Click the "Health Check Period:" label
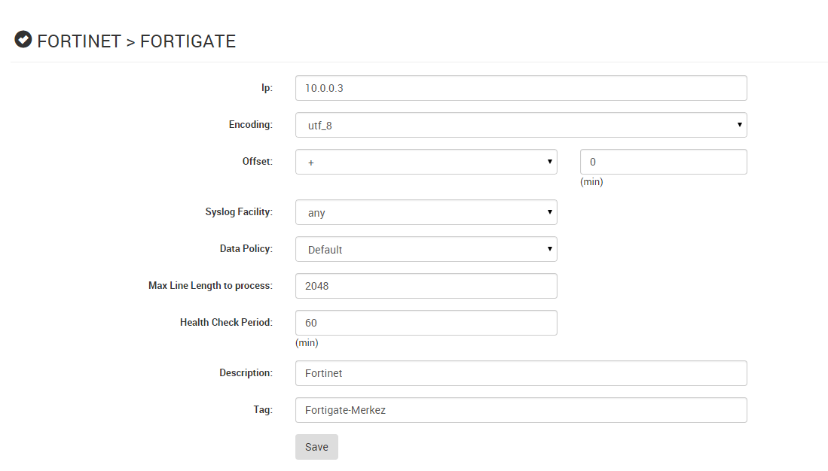The width and height of the screenshot is (828, 471). pyautogui.click(x=226, y=322)
